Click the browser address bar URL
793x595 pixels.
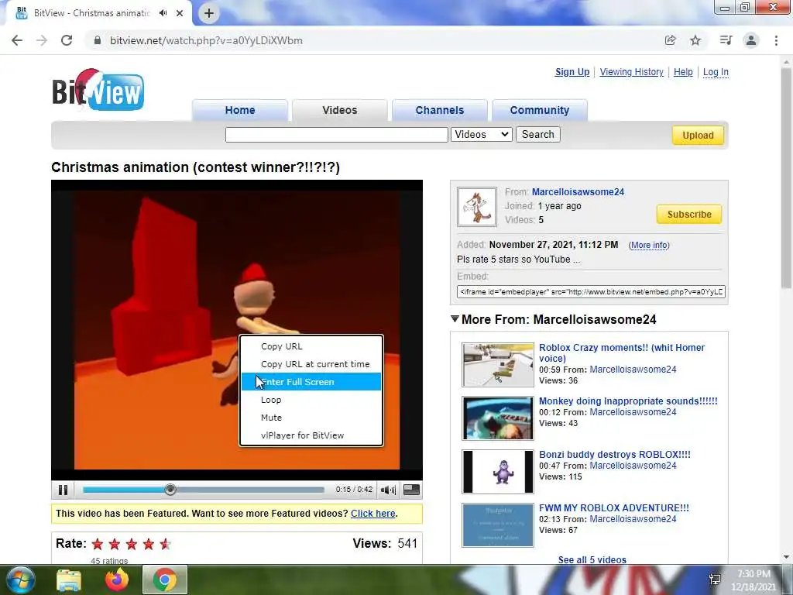206,40
